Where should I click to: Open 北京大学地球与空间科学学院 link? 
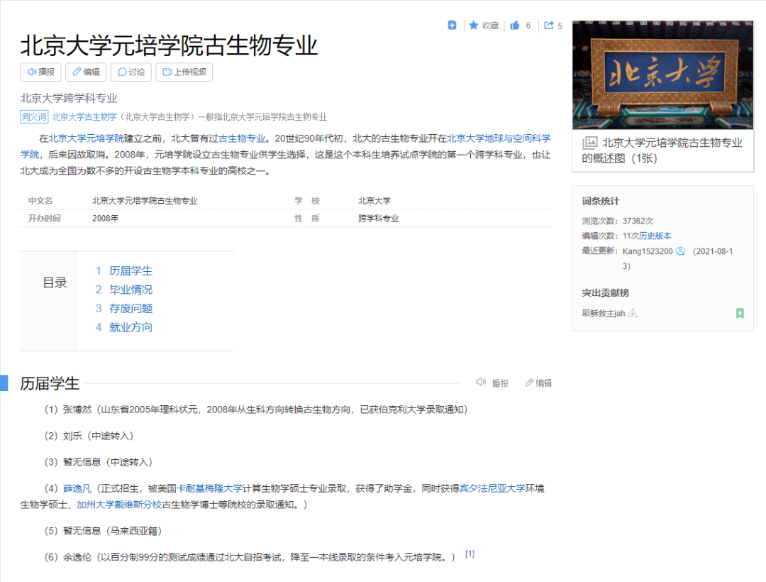499,138
